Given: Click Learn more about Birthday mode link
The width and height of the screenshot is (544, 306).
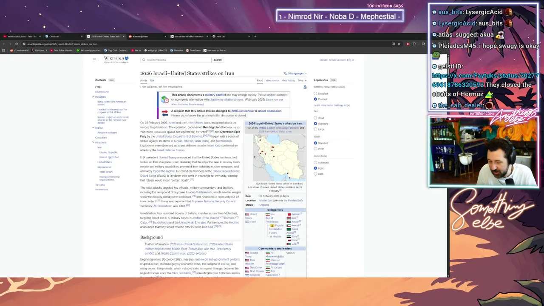Looking at the screenshot, I should (331, 105).
